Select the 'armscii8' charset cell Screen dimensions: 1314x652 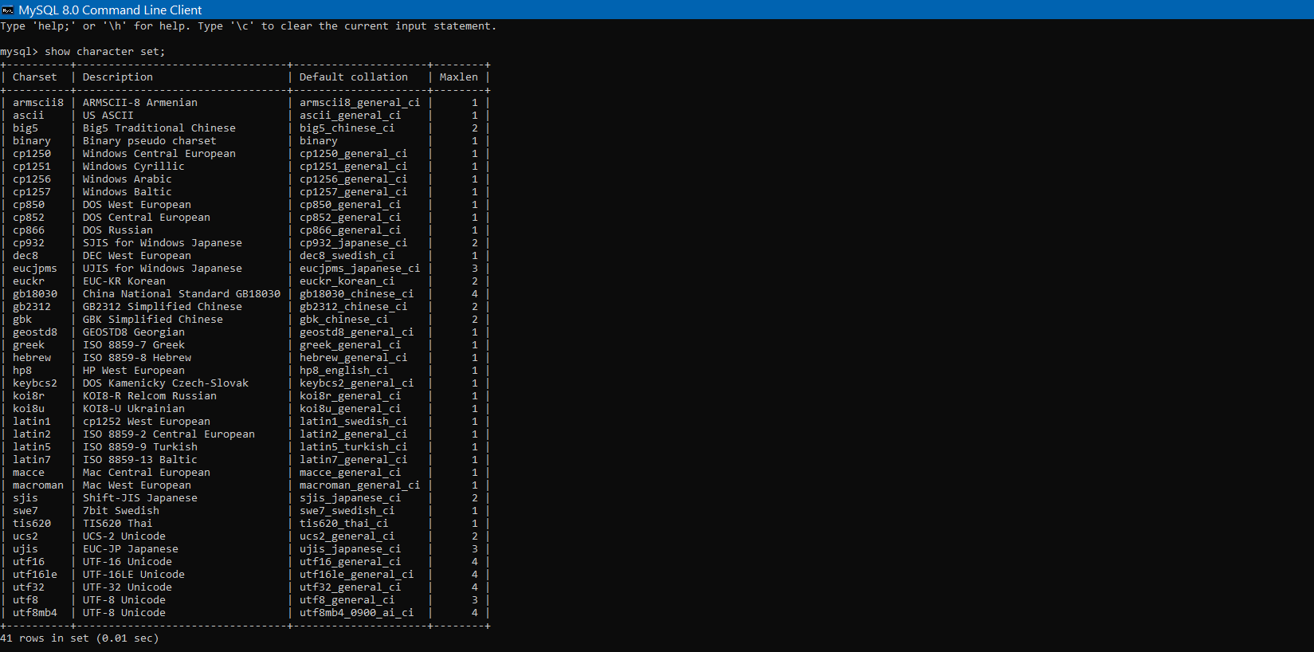pyautogui.click(x=38, y=103)
